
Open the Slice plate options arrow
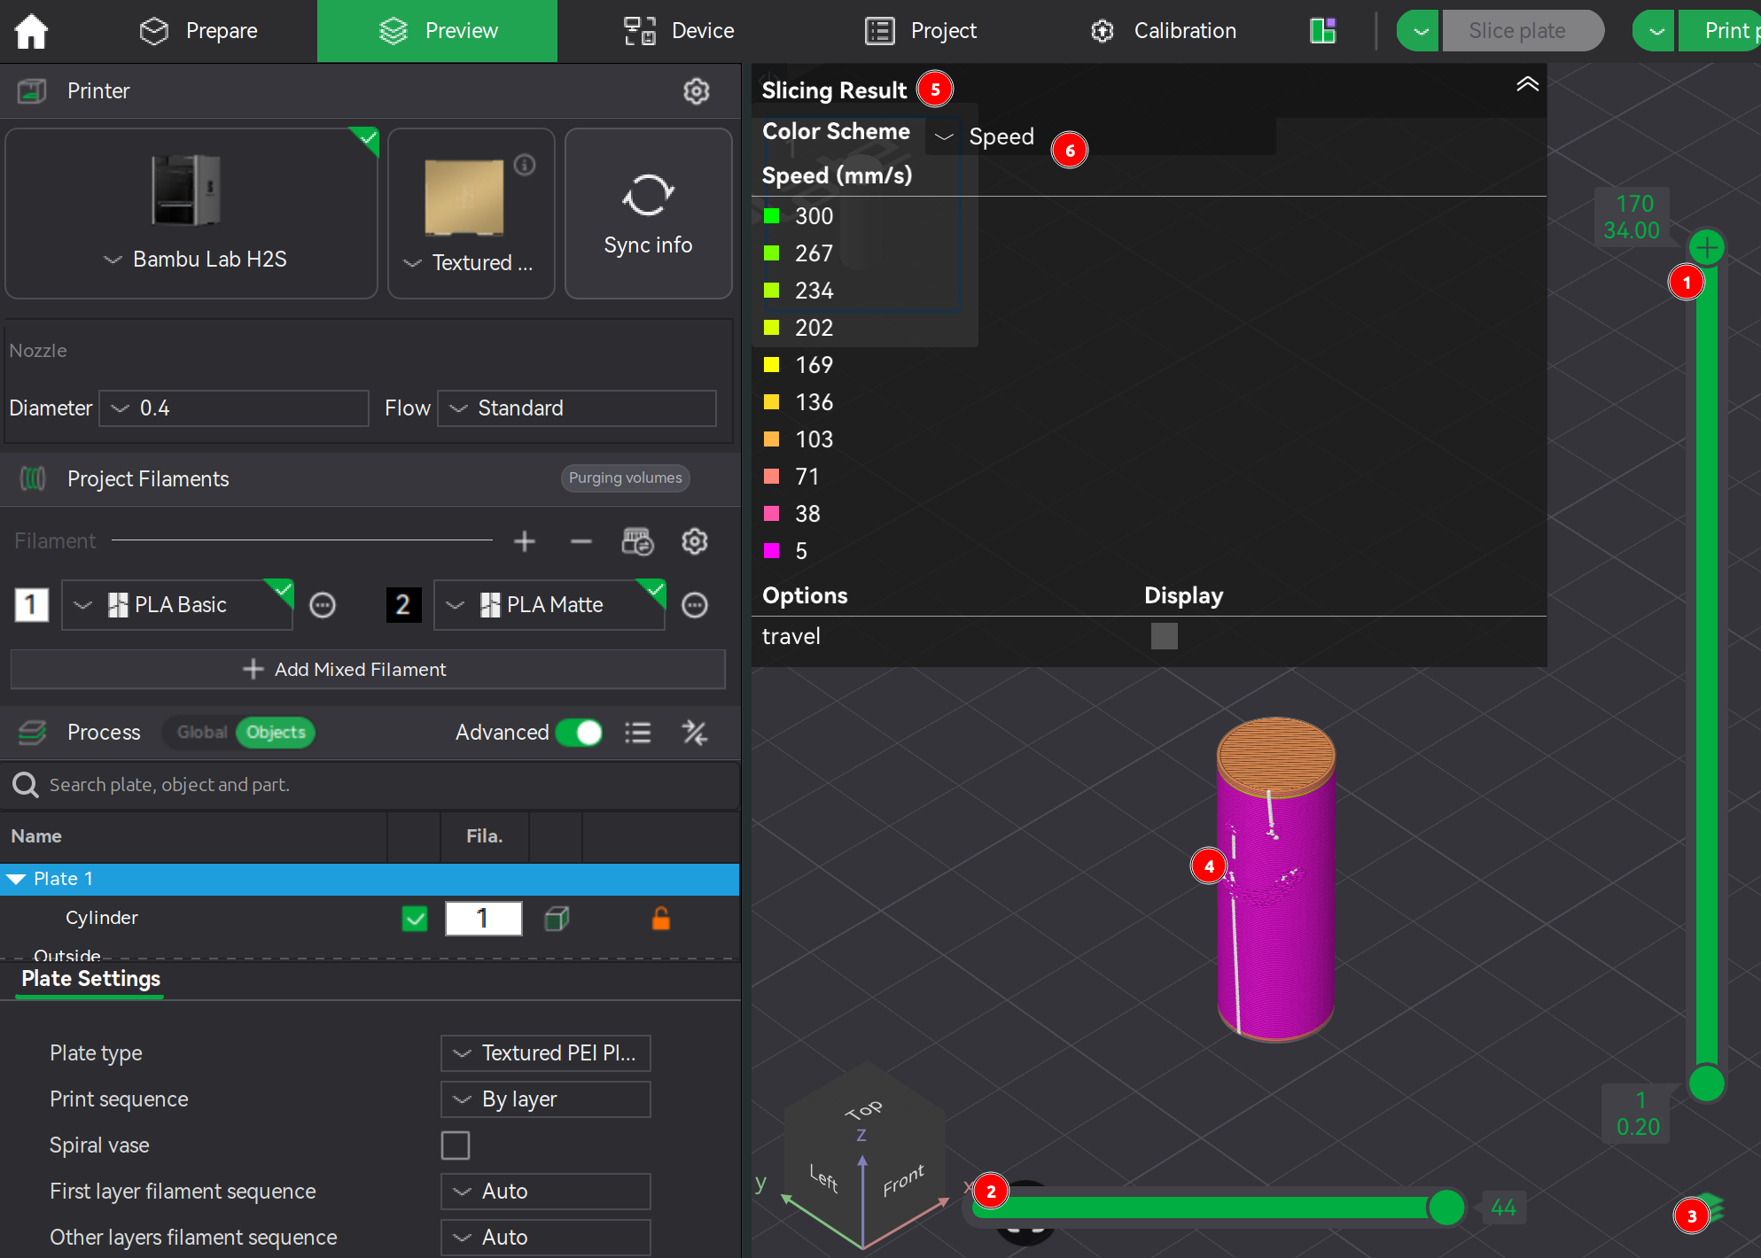point(1419,31)
